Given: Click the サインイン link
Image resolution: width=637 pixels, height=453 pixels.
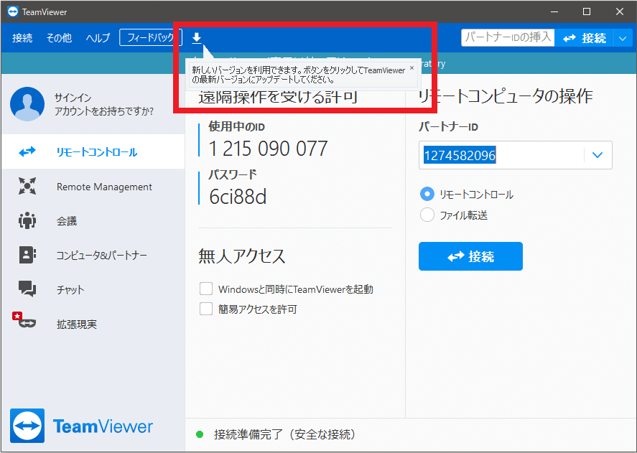Looking at the screenshot, I should 73,98.
